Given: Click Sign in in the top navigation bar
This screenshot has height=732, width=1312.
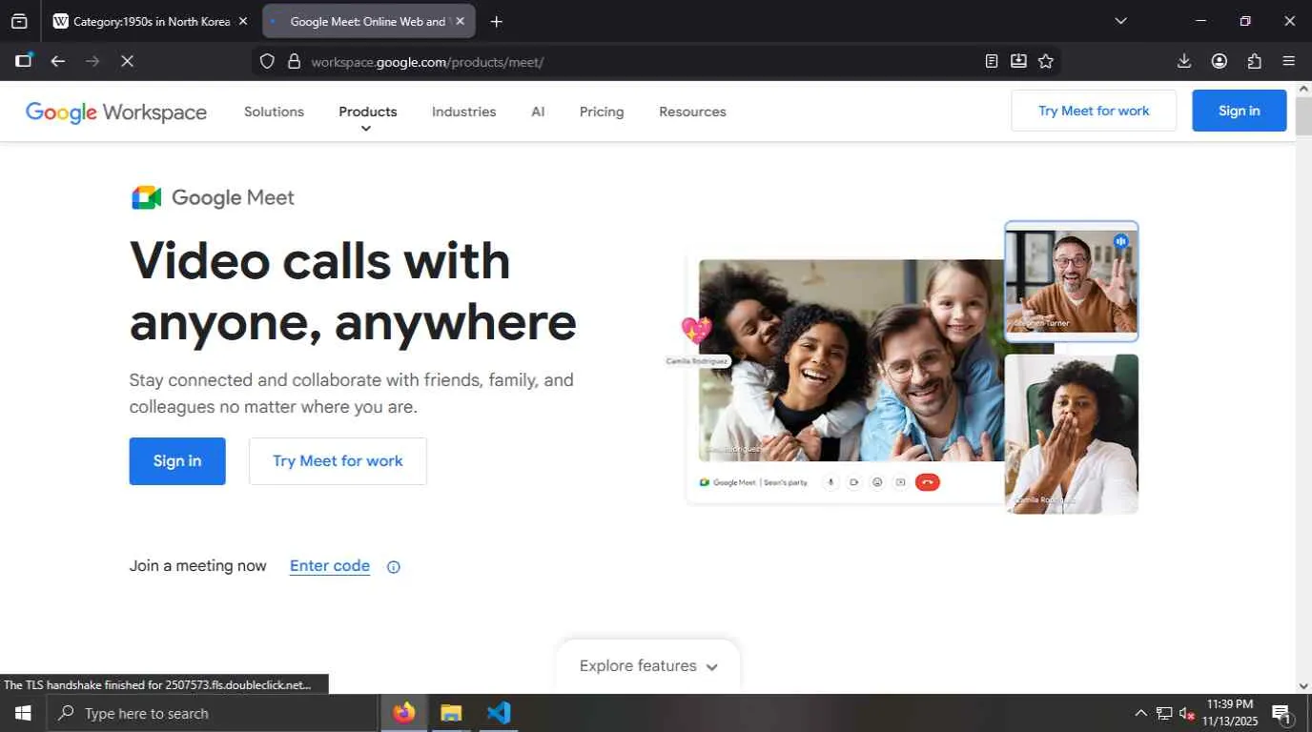Looking at the screenshot, I should (x=1239, y=111).
